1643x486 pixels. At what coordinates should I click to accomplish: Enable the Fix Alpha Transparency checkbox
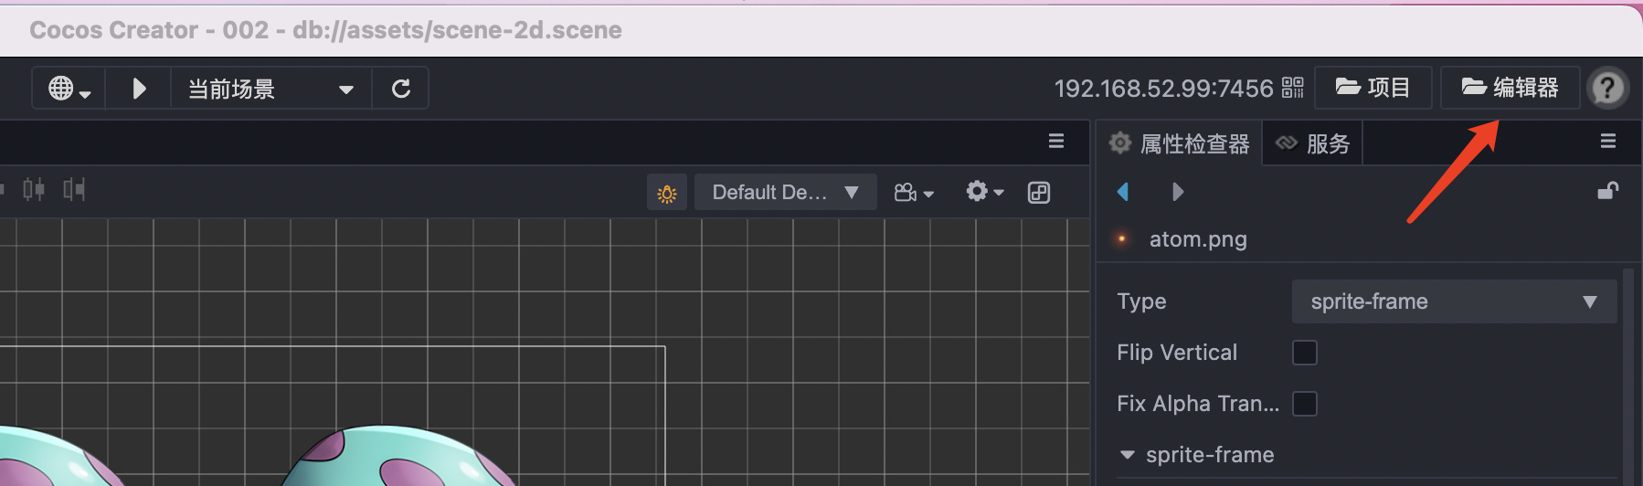[1305, 404]
